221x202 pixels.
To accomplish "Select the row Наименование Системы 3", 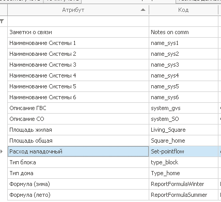I will [x=78, y=65].
